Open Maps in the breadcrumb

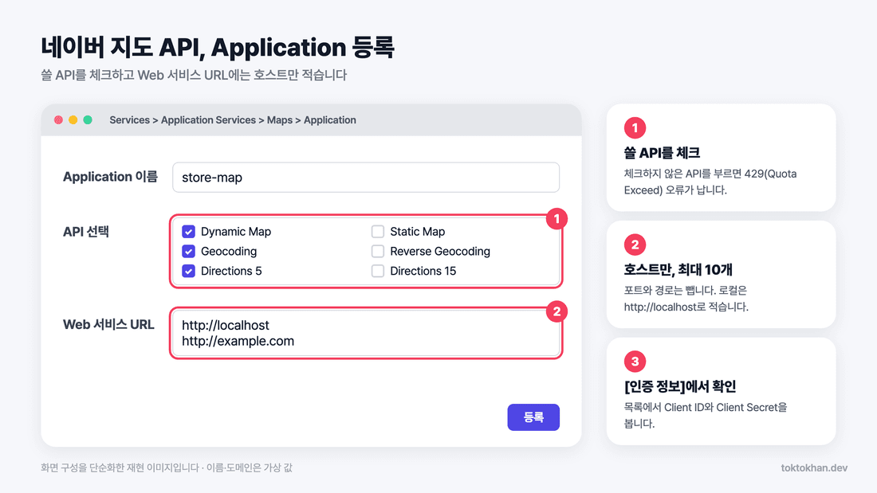280,120
